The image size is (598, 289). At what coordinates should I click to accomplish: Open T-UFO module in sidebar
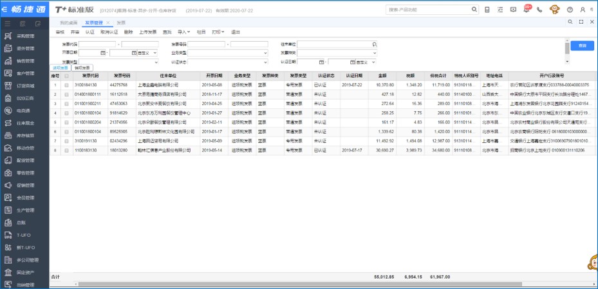pyautogui.click(x=25, y=235)
